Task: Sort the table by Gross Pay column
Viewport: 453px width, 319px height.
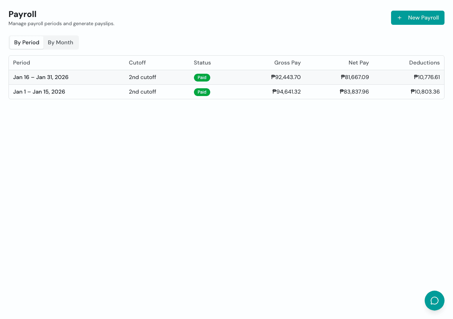Action: (x=287, y=63)
